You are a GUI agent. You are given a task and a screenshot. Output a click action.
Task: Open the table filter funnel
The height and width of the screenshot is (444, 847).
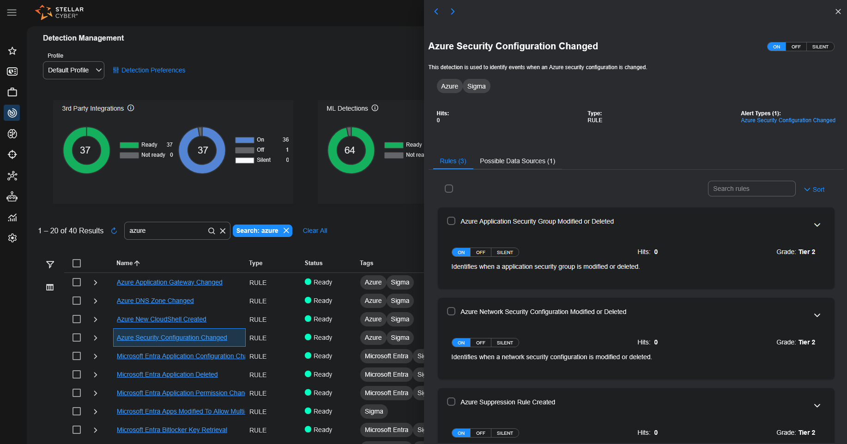coord(50,264)
